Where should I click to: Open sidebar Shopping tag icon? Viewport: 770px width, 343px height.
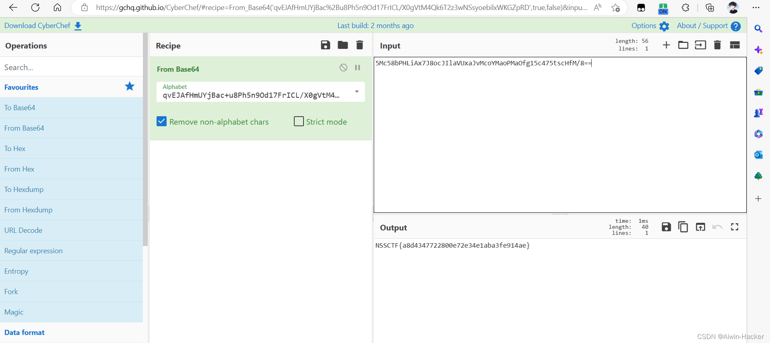coord(758,71)
